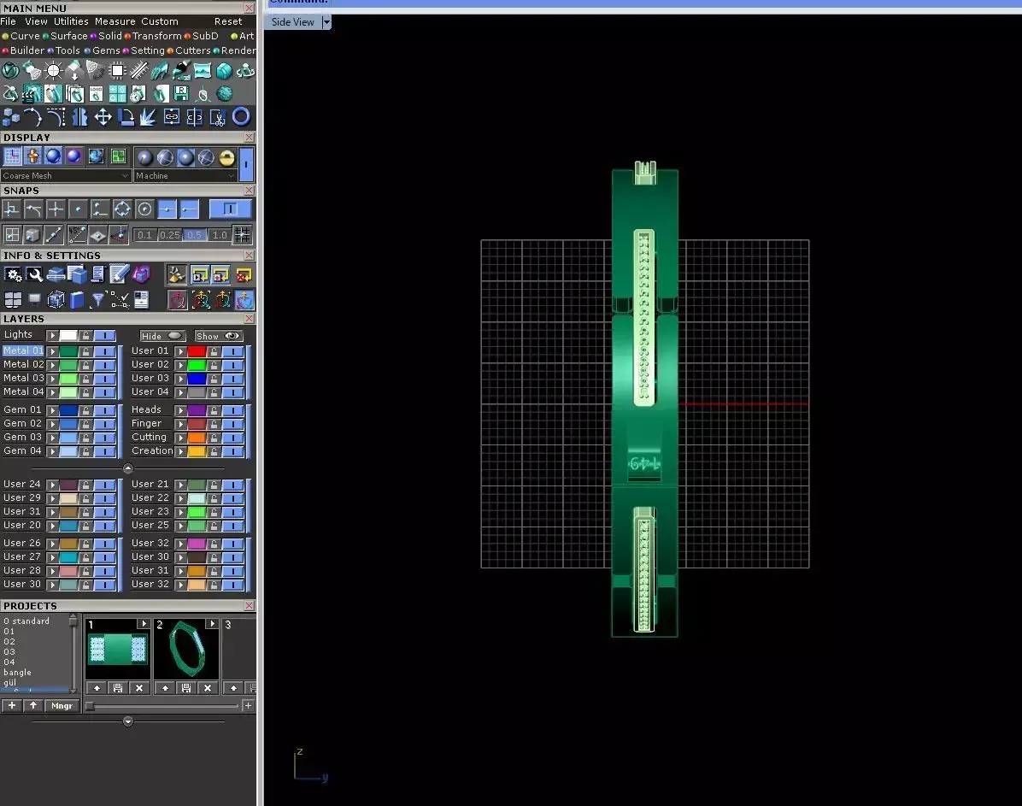This screenshot has width=1022, height=806.
Task: Click the projects list scrollbar down arrow
Action: coord(73,691)
